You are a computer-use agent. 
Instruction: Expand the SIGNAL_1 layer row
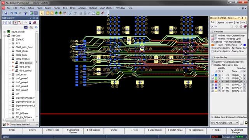[212, 75]
